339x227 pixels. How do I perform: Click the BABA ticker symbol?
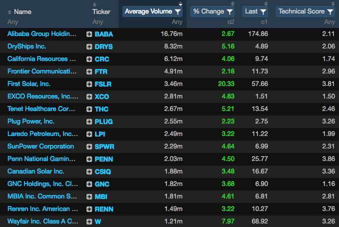(x=104, y=34)
